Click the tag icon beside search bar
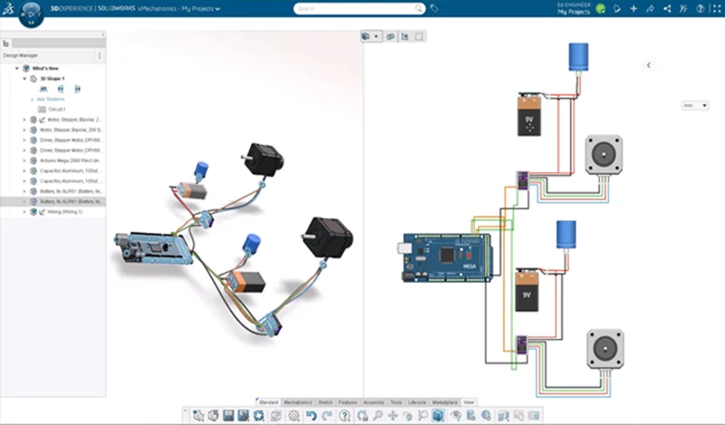725x425 pixels. coord(434,8)
